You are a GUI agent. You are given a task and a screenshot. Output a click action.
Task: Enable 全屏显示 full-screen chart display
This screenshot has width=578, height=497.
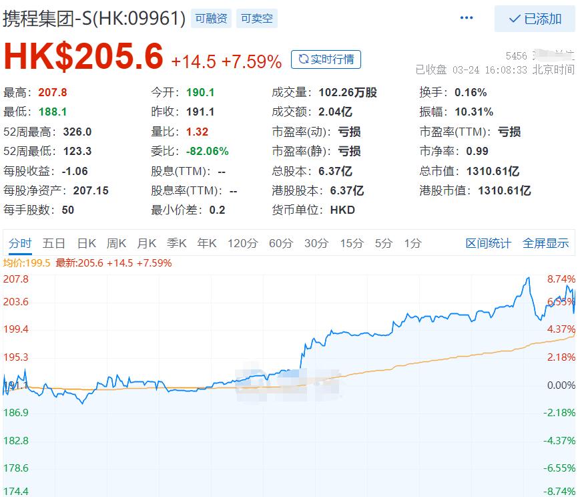pos(547,244)
